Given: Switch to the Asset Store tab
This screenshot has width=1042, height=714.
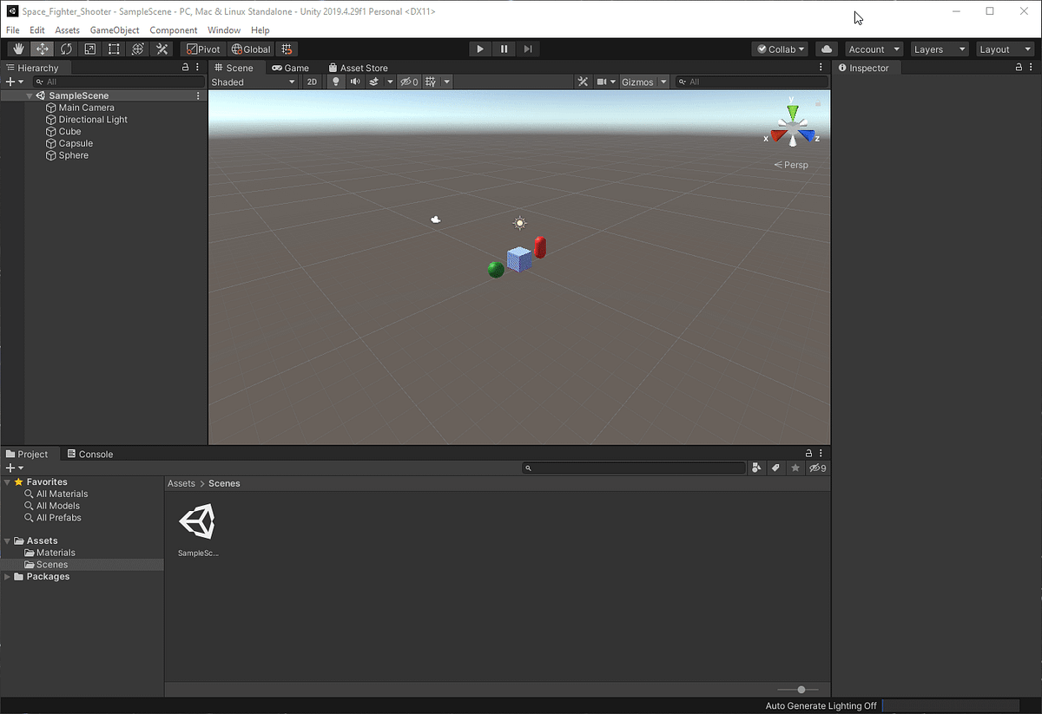Looking at the screenshot, I should [x=358, y=68].
